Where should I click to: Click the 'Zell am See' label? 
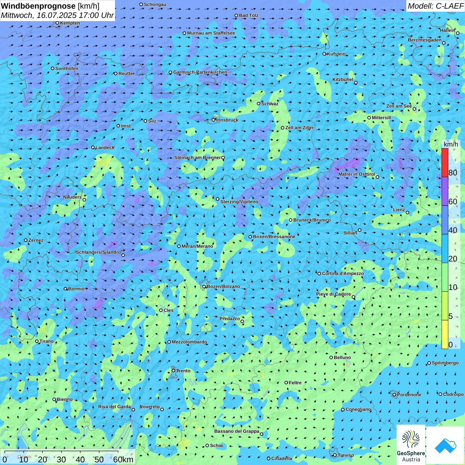[x=399, y=106]
